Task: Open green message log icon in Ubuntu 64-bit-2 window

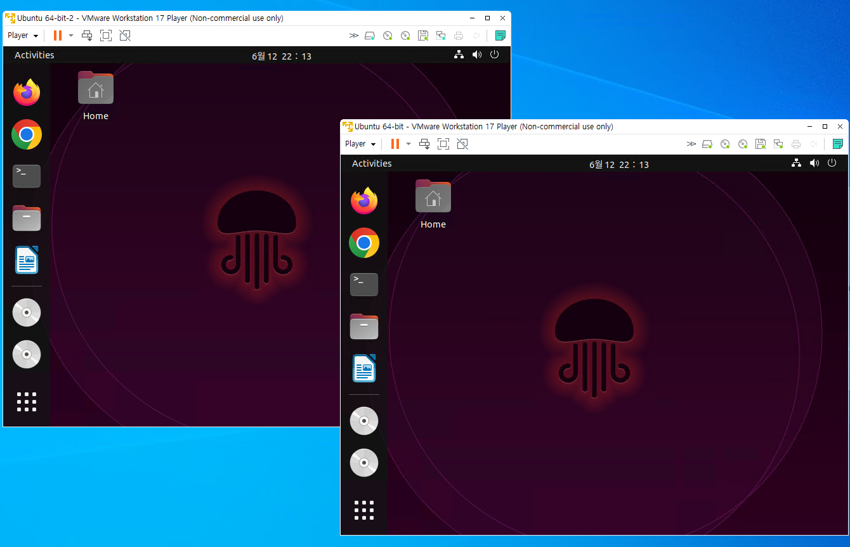Action: click(500, 35)
